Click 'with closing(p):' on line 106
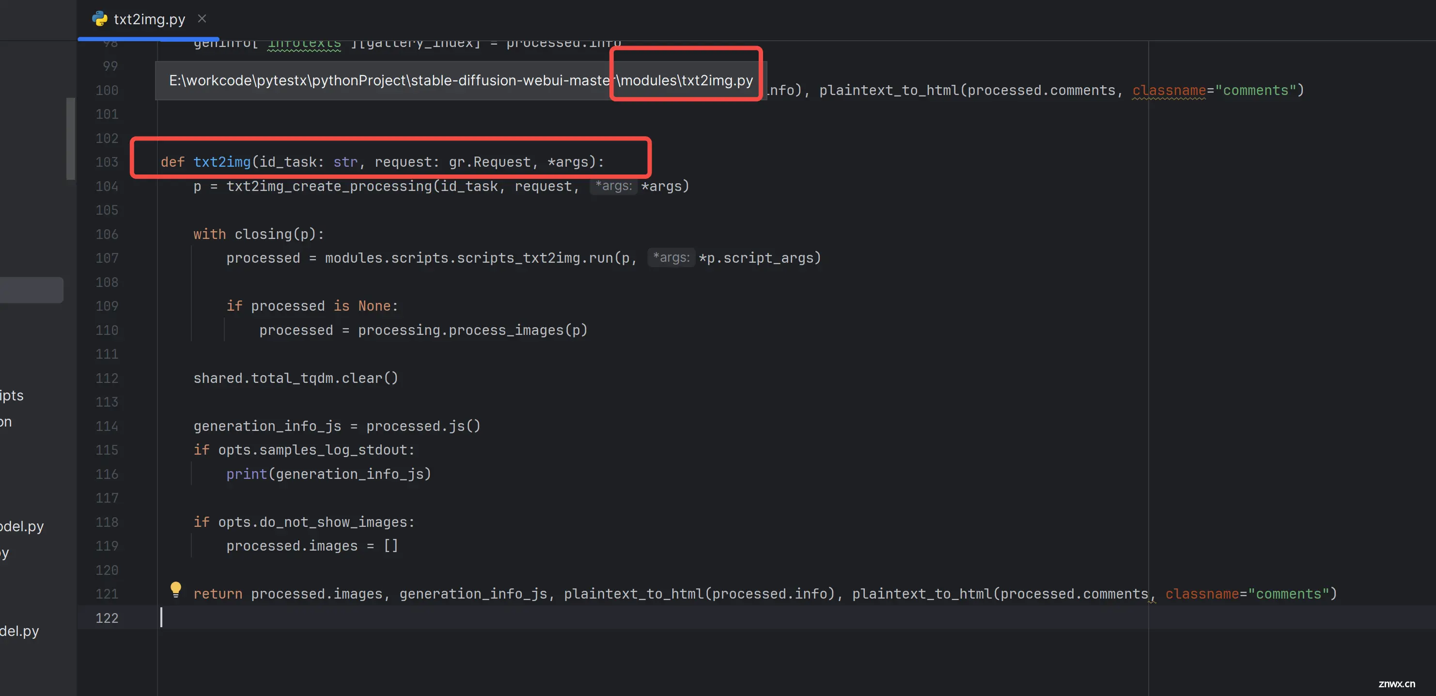Viewport: 1436px width, 696px height. 259,234
